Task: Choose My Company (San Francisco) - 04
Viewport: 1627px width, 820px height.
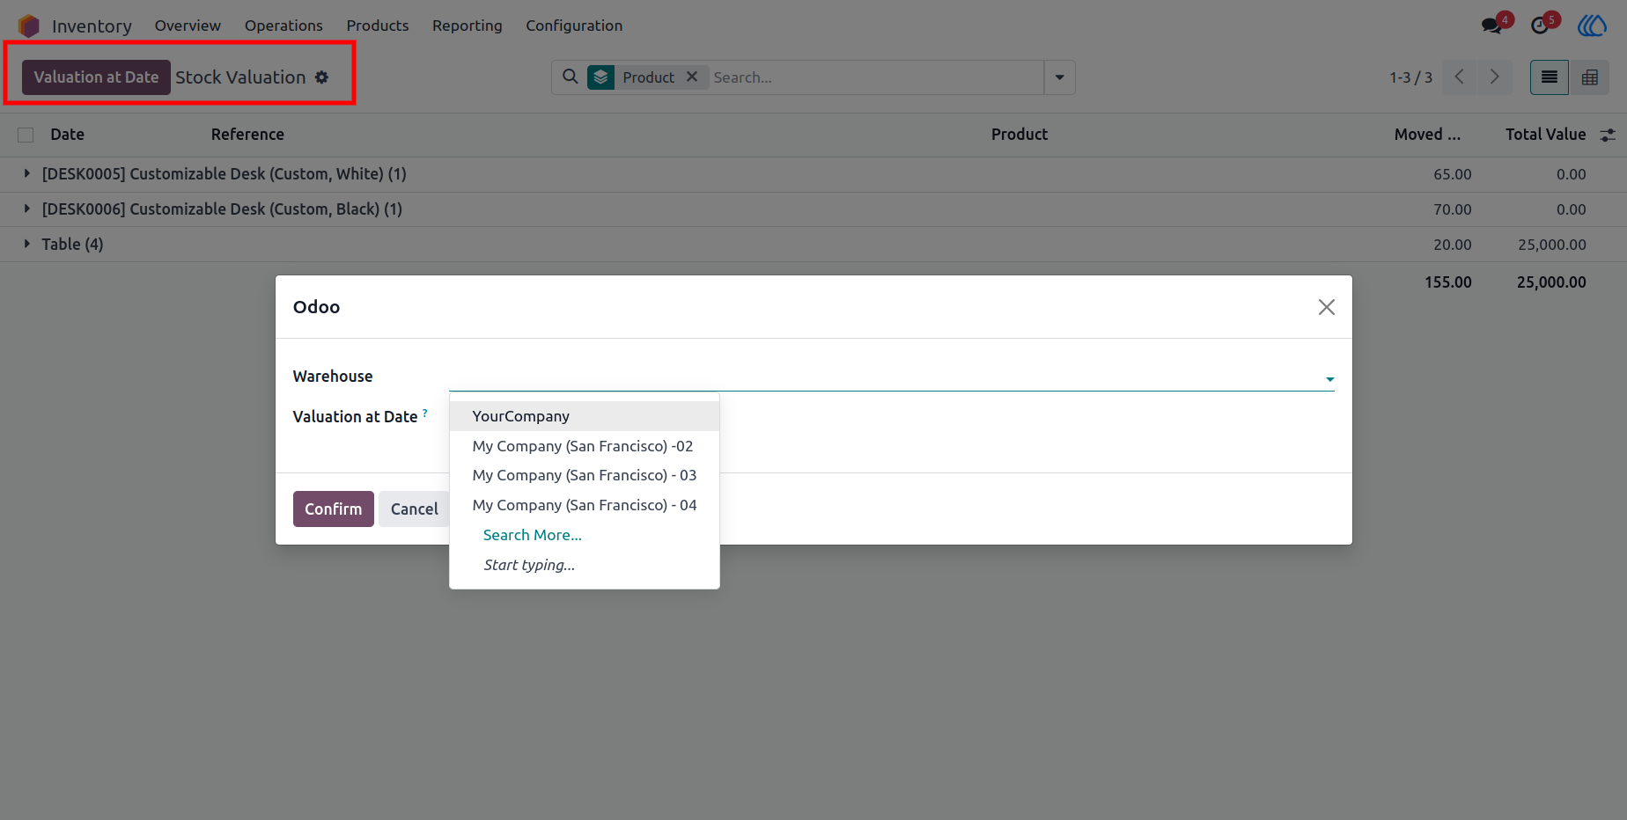Action: (585, 505)
